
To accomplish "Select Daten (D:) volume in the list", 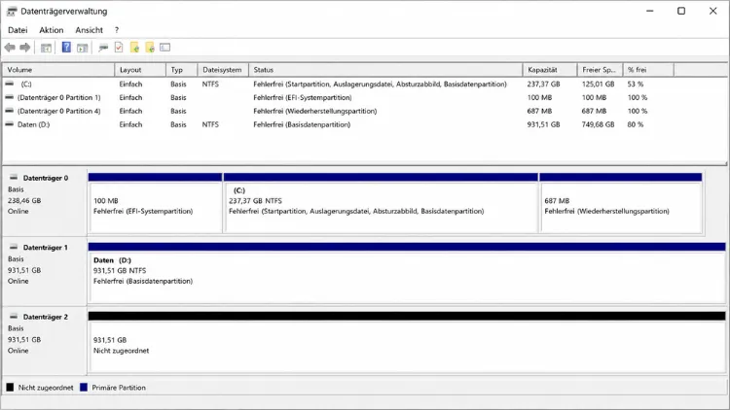I will (33, 124).
